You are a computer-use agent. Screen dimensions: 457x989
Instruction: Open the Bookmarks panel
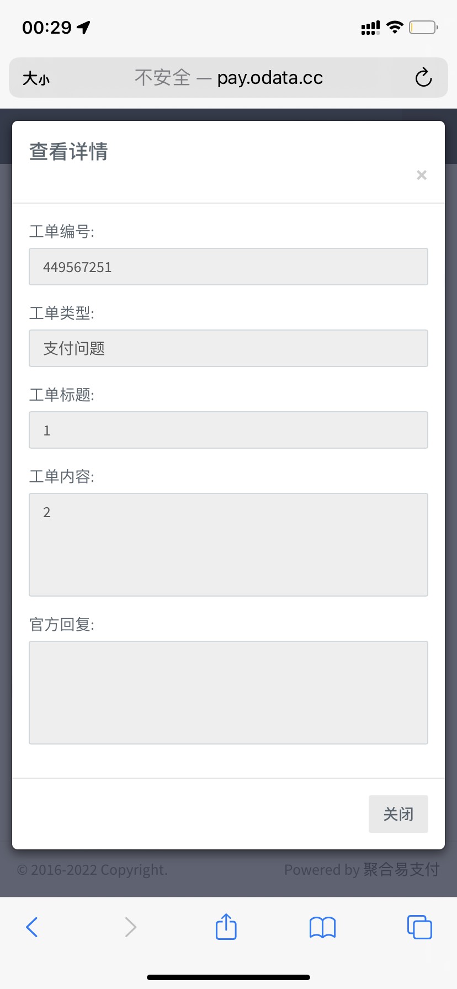[322, 927]
